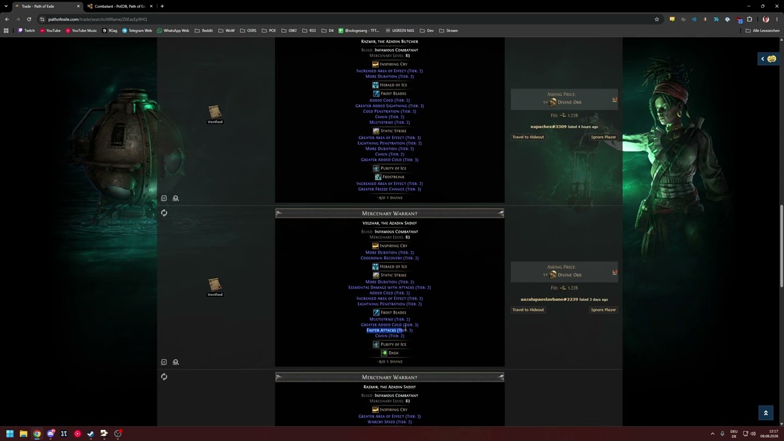Viewport: 784px width, 441px height.
Task: Copy item icon below the Velzhar listing
Action: point(164,362)
